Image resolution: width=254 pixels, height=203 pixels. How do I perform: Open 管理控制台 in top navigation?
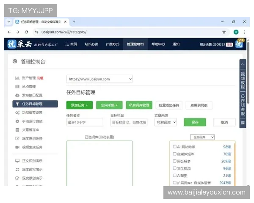click(x=135, y=44)
